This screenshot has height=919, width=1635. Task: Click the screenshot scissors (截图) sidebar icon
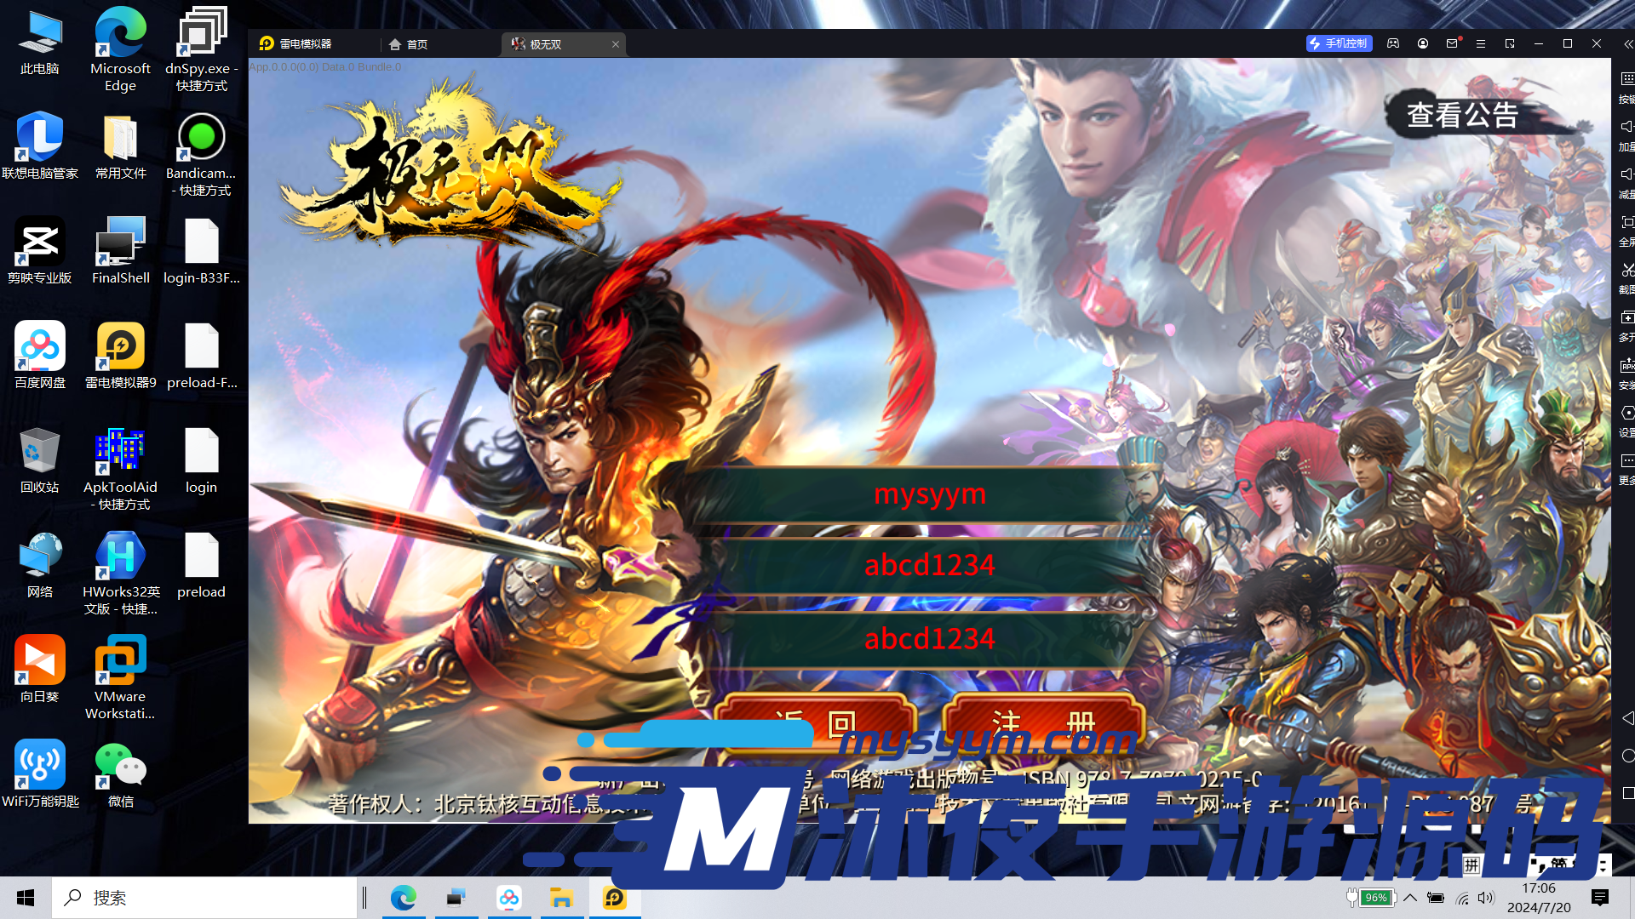[1626, 270]
